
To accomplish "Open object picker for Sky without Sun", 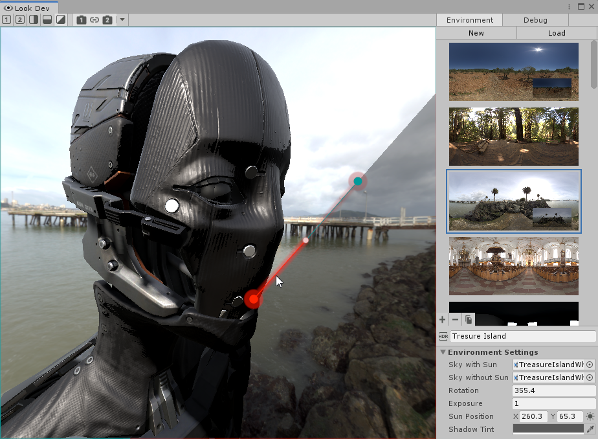I will tap(590, 377).
